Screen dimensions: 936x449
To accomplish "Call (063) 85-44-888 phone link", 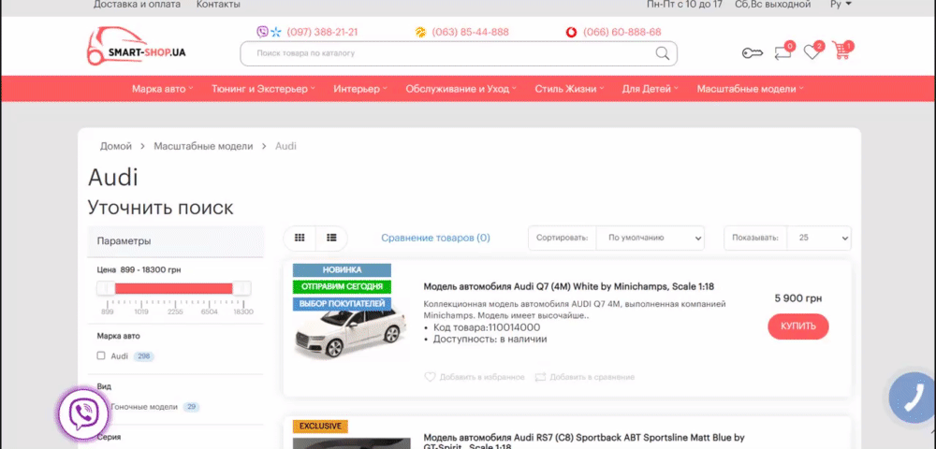I will pyautogui.click(x=471, y=32).
